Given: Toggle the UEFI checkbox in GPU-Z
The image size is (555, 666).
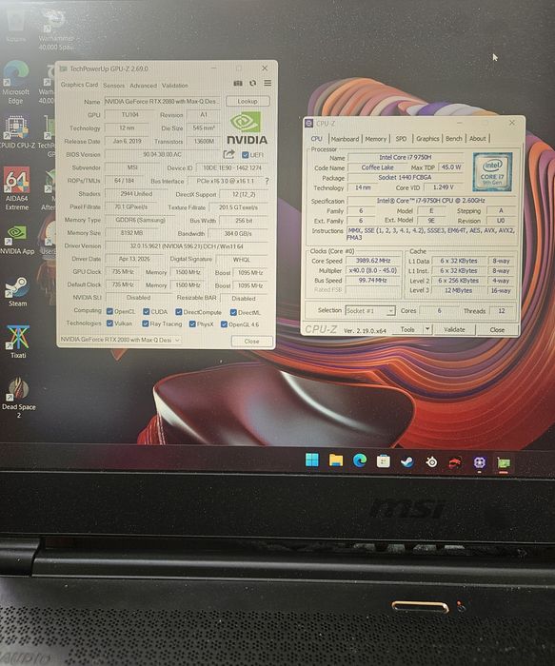Looking at the screenshot, I should [x=246, y=154].
